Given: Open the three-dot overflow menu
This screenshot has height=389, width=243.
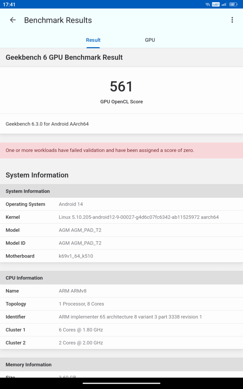Looking at the screenshot, I should pos(232,20).
